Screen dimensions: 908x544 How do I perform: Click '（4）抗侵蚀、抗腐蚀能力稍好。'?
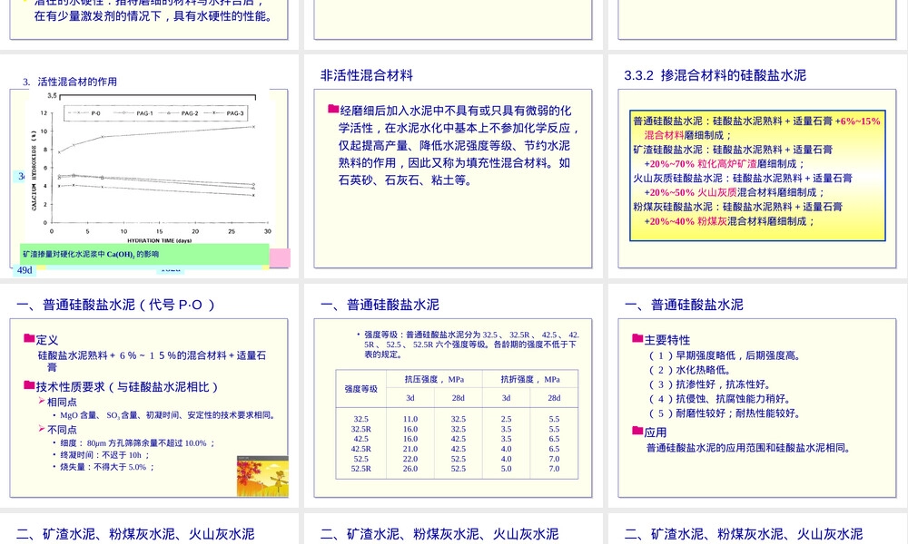[719, 399]
